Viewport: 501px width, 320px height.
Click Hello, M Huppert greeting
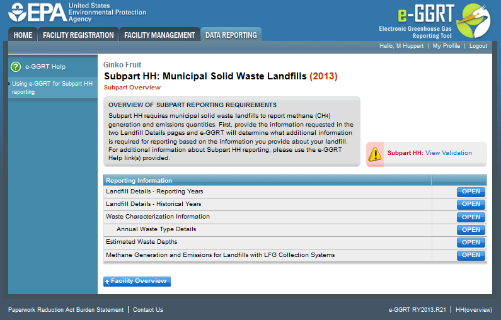(x=401, y=46)
